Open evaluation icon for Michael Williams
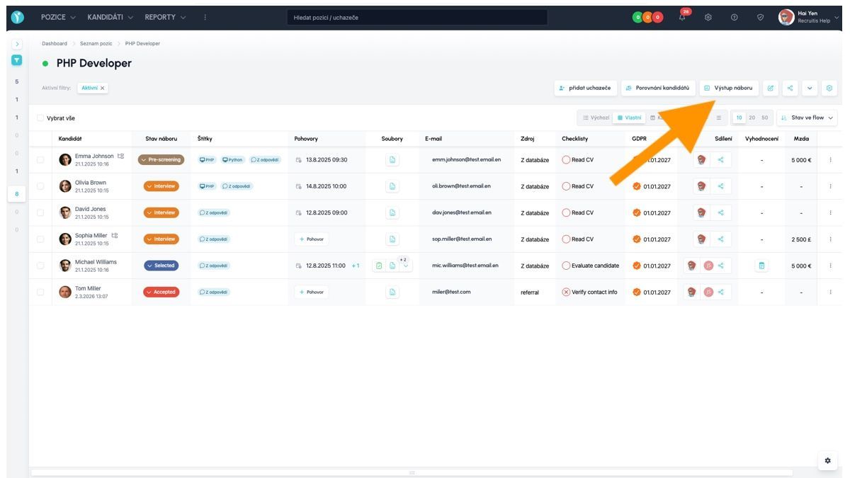 click(x=762, y=266)
